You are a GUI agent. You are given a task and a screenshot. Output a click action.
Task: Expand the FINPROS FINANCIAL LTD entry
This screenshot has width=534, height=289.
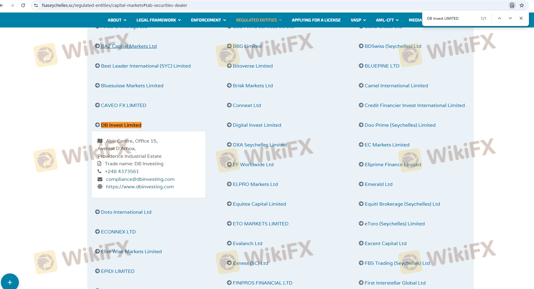click(263, 283)
